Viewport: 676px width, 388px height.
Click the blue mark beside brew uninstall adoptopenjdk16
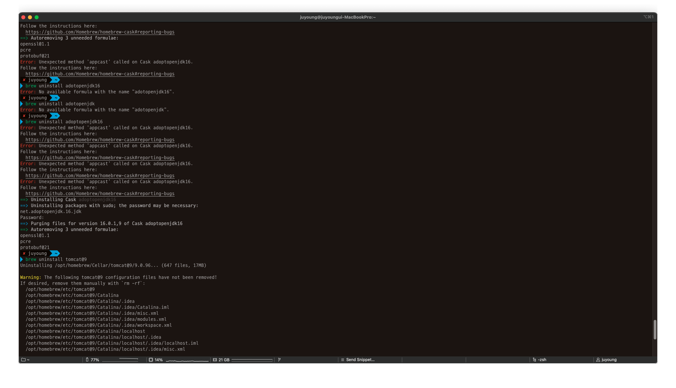click(22, 122)
